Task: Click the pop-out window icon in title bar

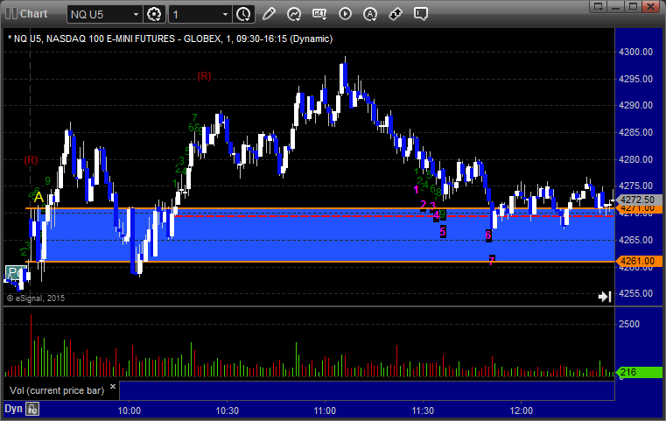Action: click(x=598, y=6)
